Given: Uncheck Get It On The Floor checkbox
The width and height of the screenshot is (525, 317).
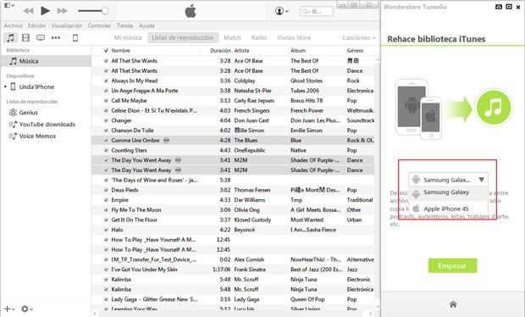Looking at the screenshot, I should click(x=106, y=220).
